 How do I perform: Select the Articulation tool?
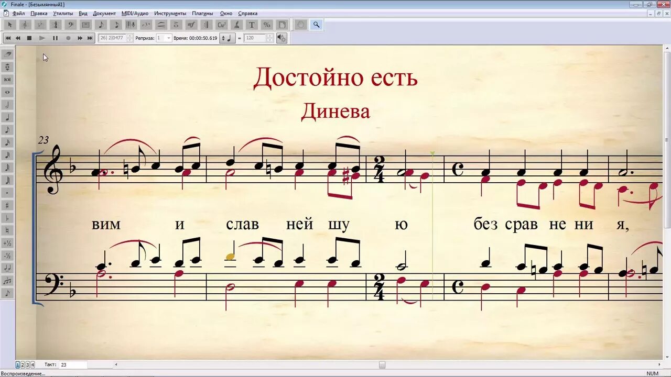point(176,25)
